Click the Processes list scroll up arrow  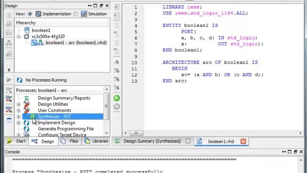pos(106,89)
